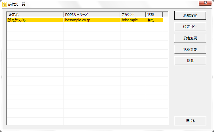
Task: Click the bdsample account cell
Action: point(133,20)
